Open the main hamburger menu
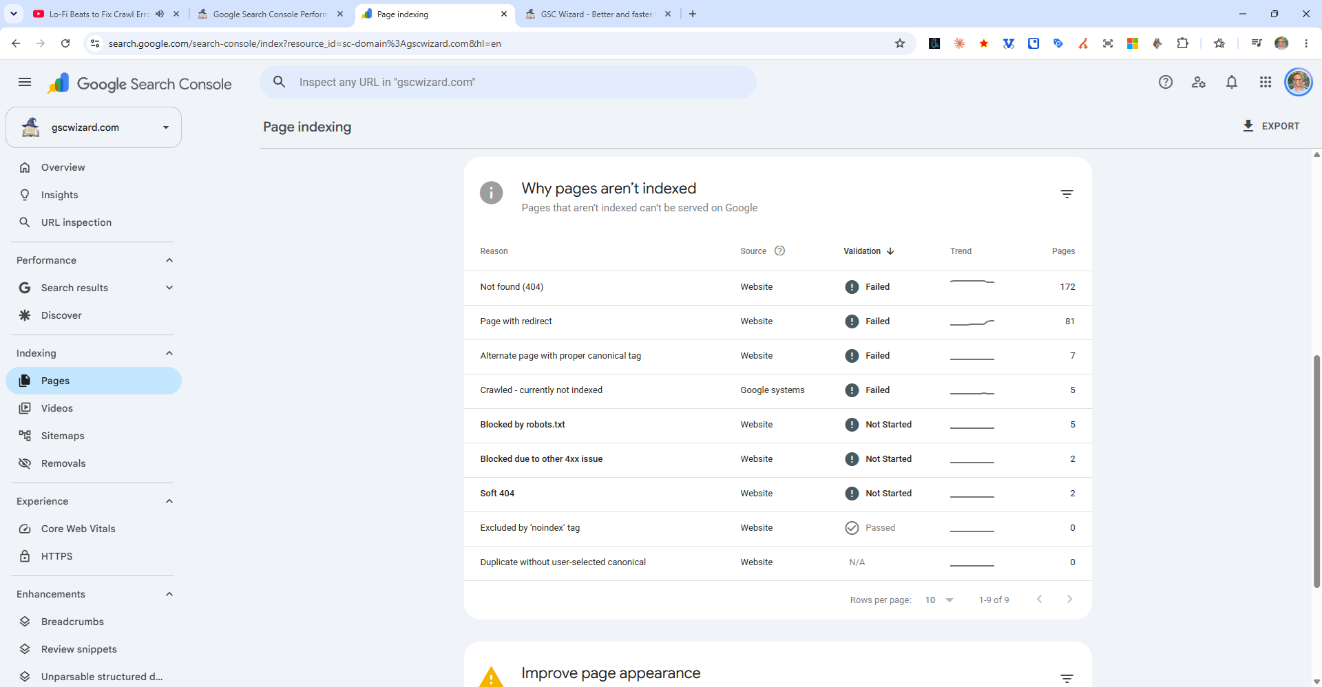The width and height of the screenshot is (1322, 687). [25, 83]
